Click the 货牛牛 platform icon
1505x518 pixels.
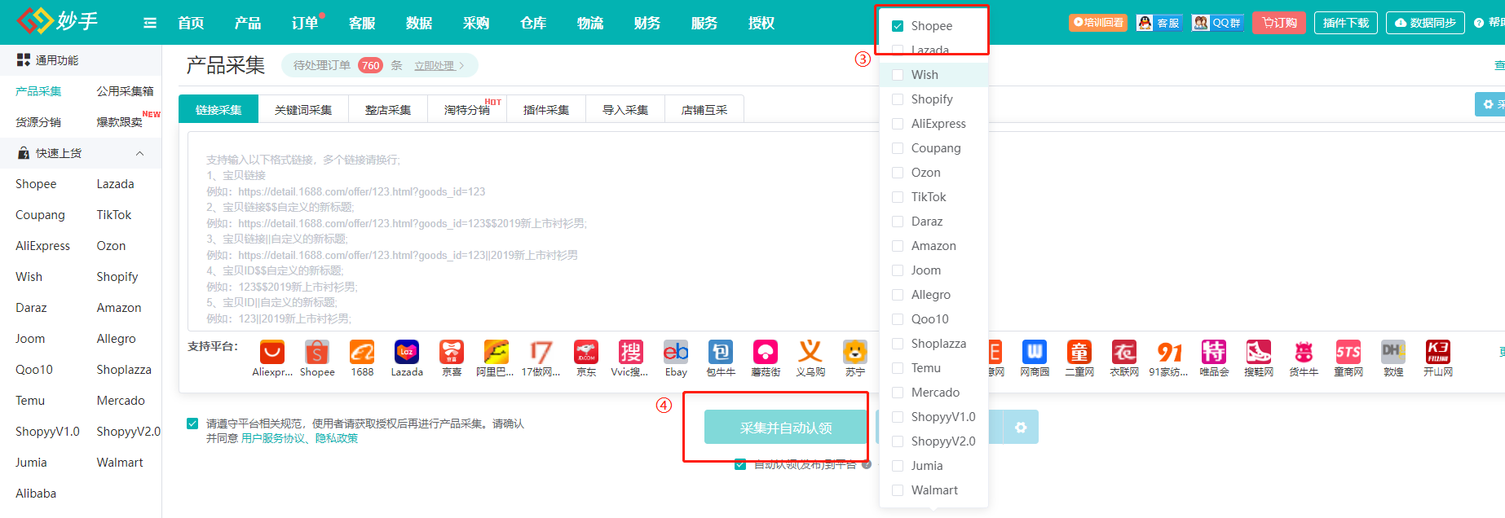[x=1304, y=352]
